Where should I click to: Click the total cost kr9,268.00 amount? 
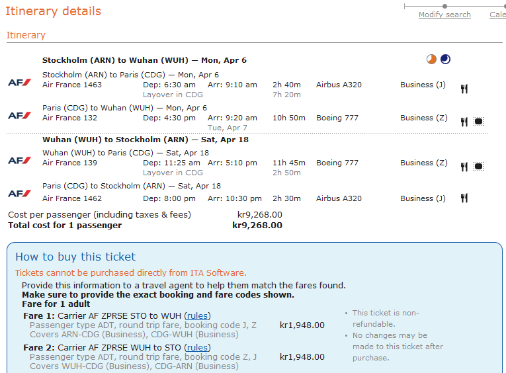tap(257, 226)
